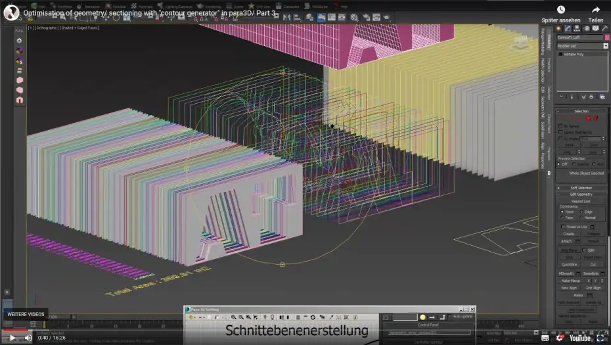
Task: Select the Normal constraint radio
Action: pyautogui.click(x=581, y=218)
